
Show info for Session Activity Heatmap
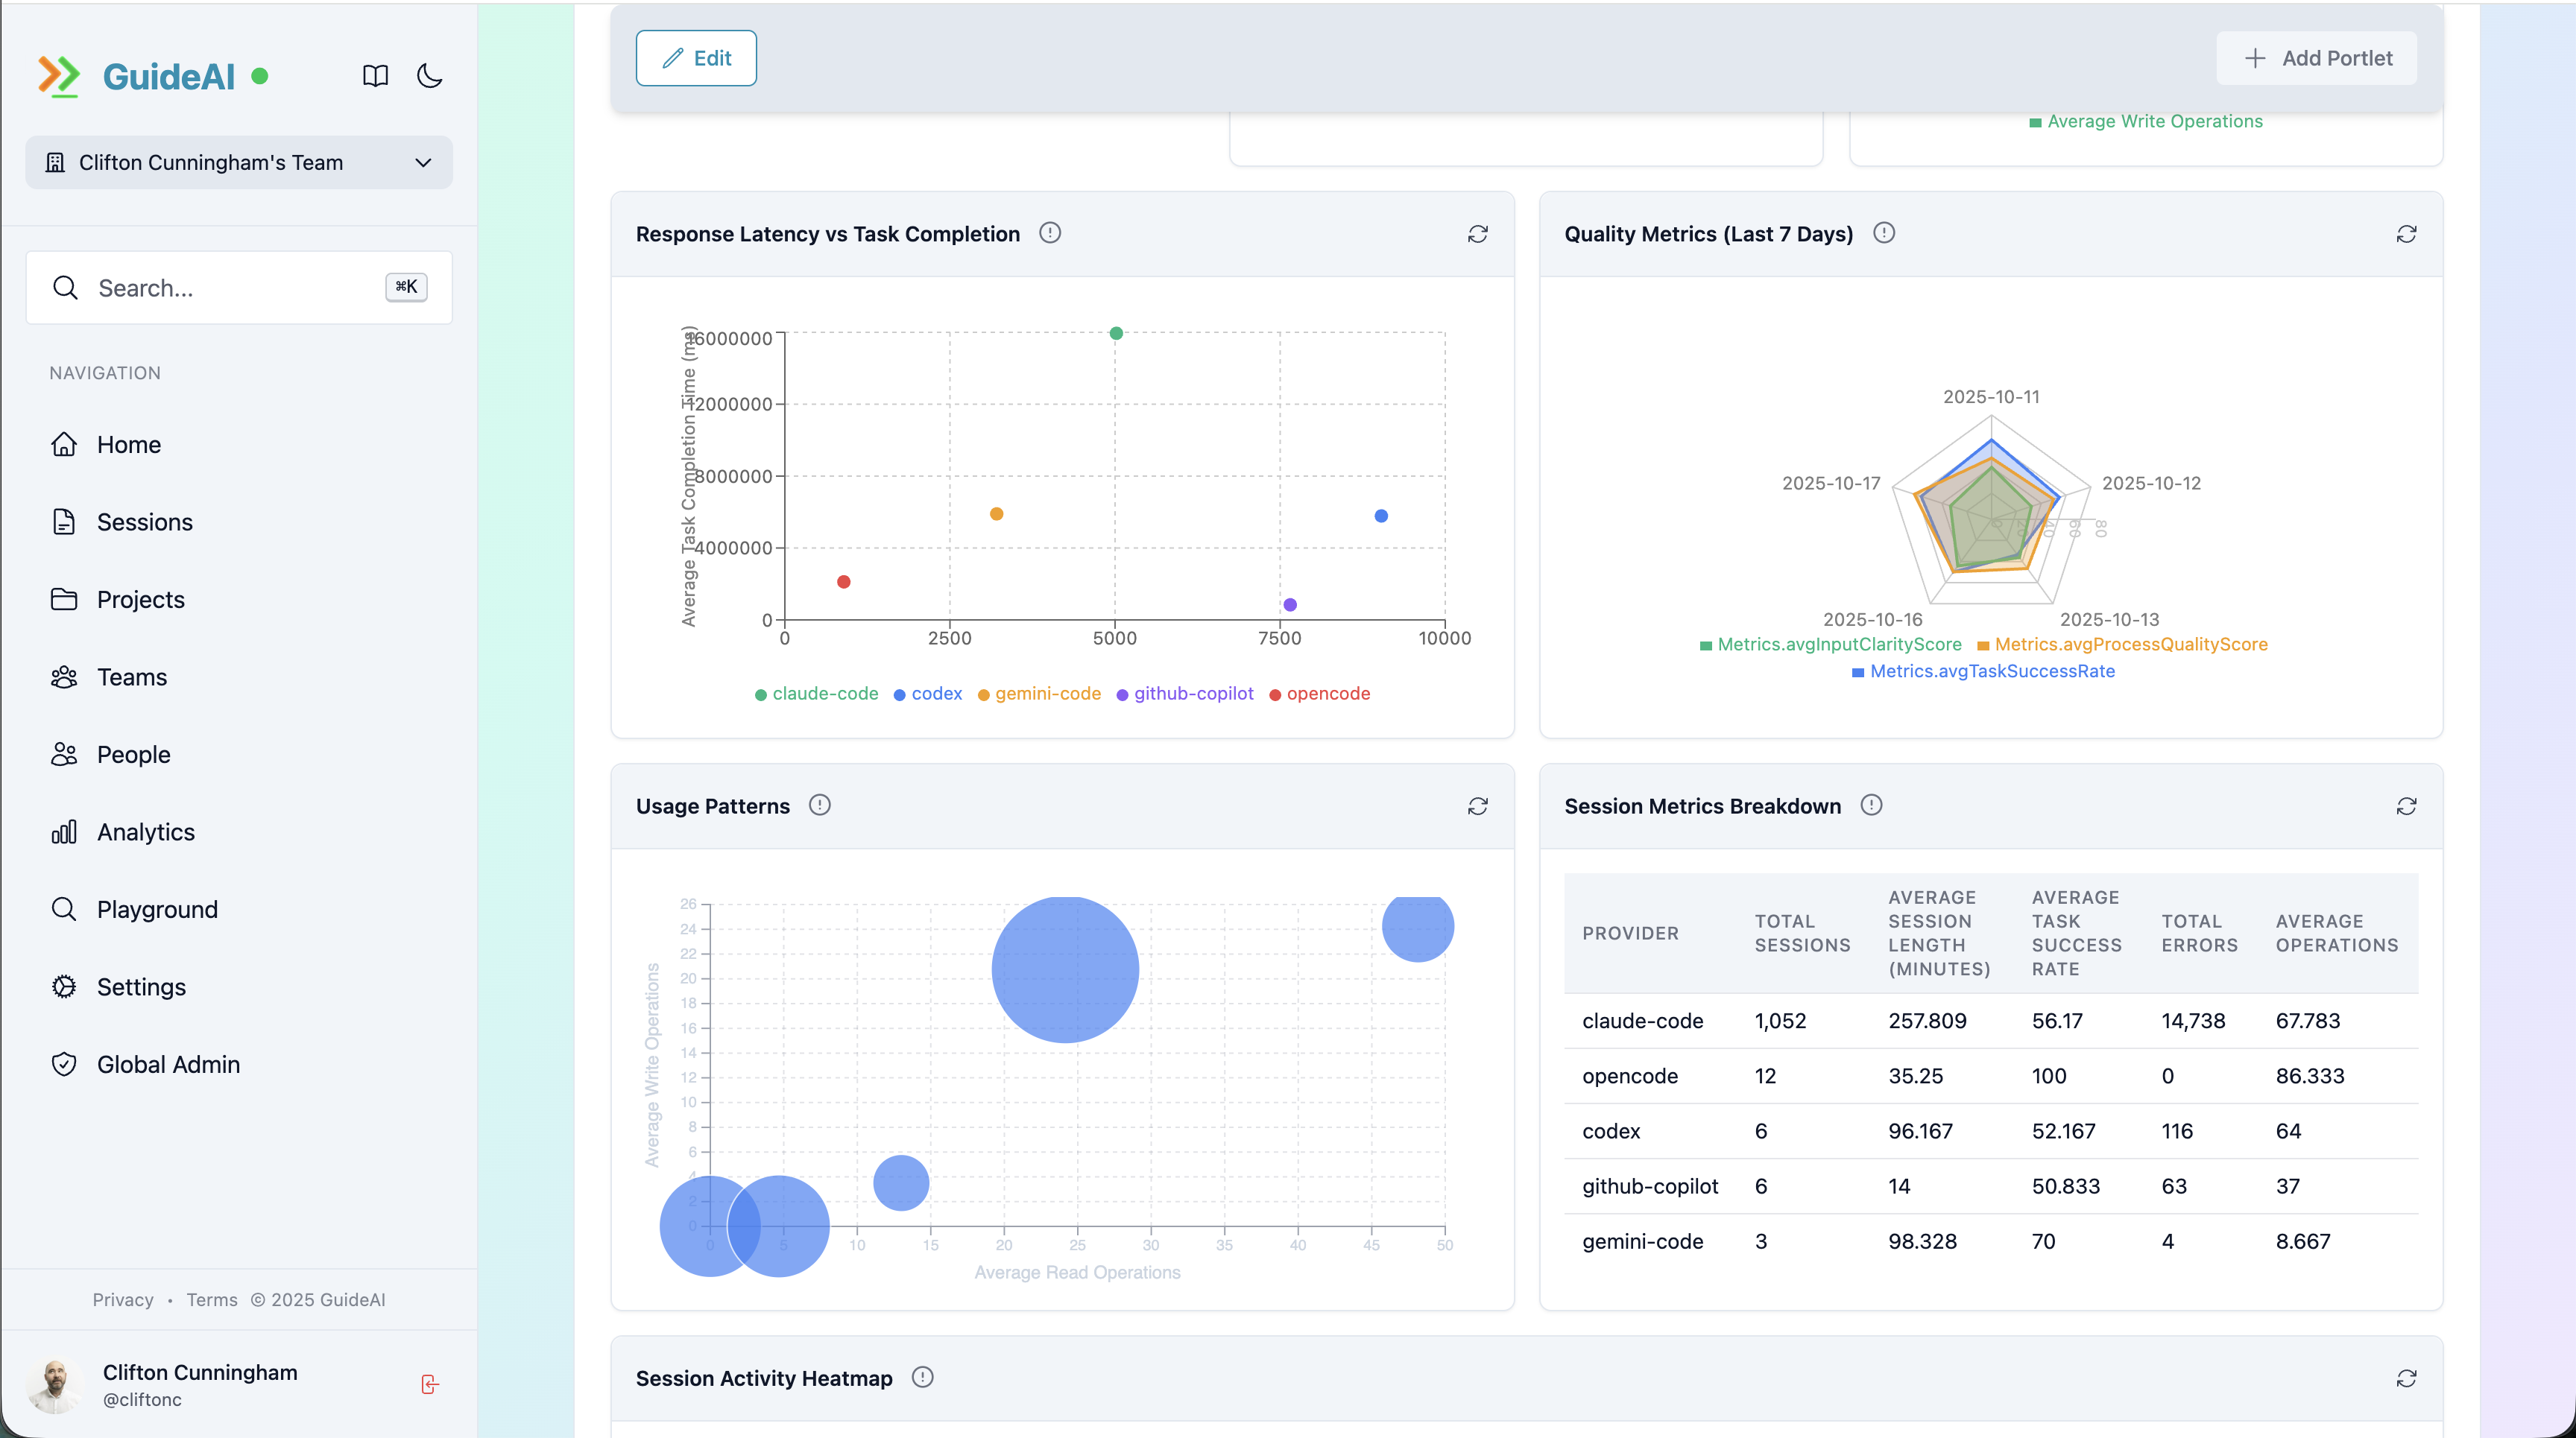tap(922, 1377)
